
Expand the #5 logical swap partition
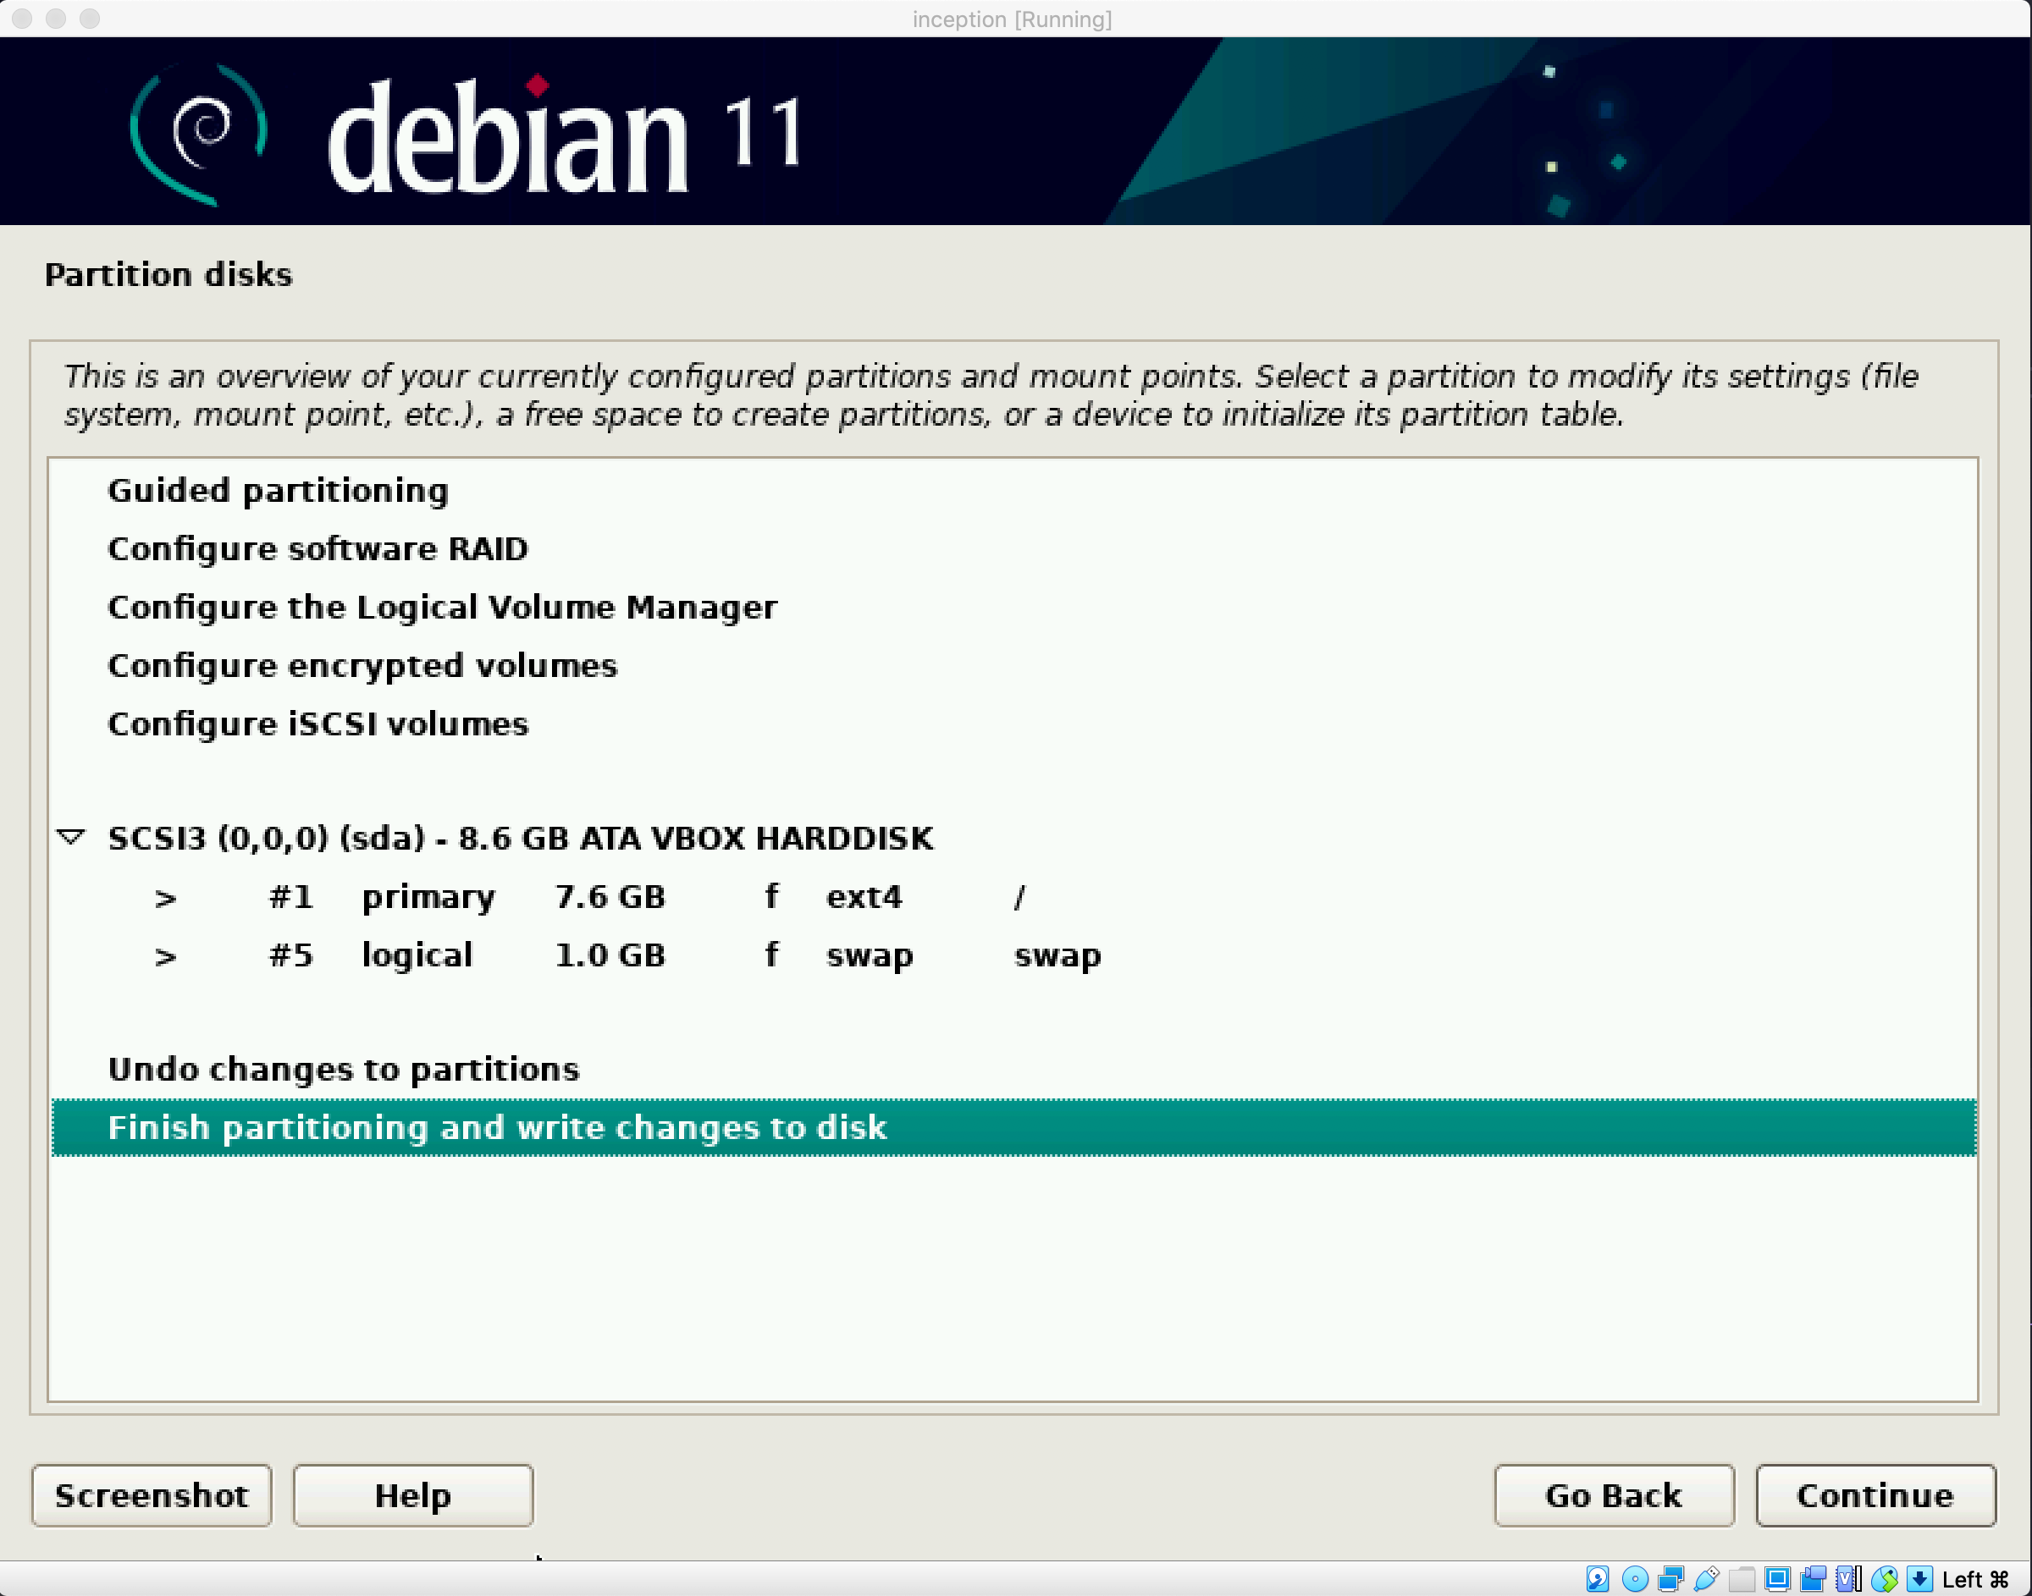165,956
